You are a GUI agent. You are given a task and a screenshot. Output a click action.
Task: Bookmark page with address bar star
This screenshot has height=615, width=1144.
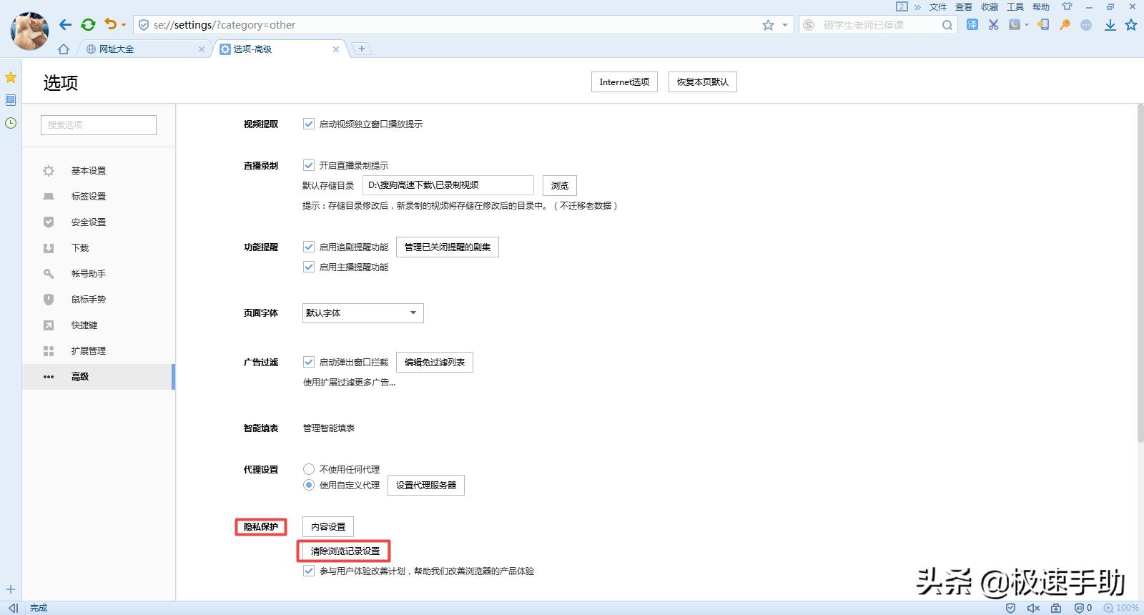click(768, 25)
